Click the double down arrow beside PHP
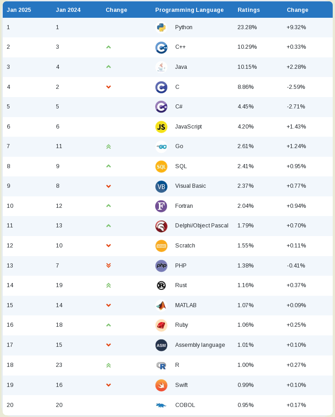Image resolution: width=335 pixels, height=417 pixels. (x=108, y=266)
